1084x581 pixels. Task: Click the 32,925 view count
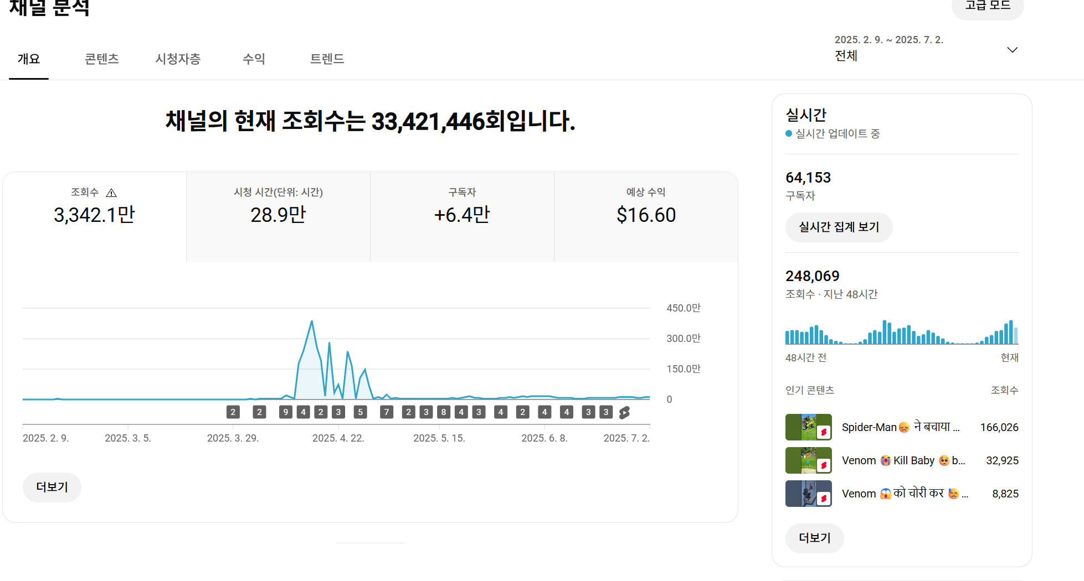(1002, 460)
